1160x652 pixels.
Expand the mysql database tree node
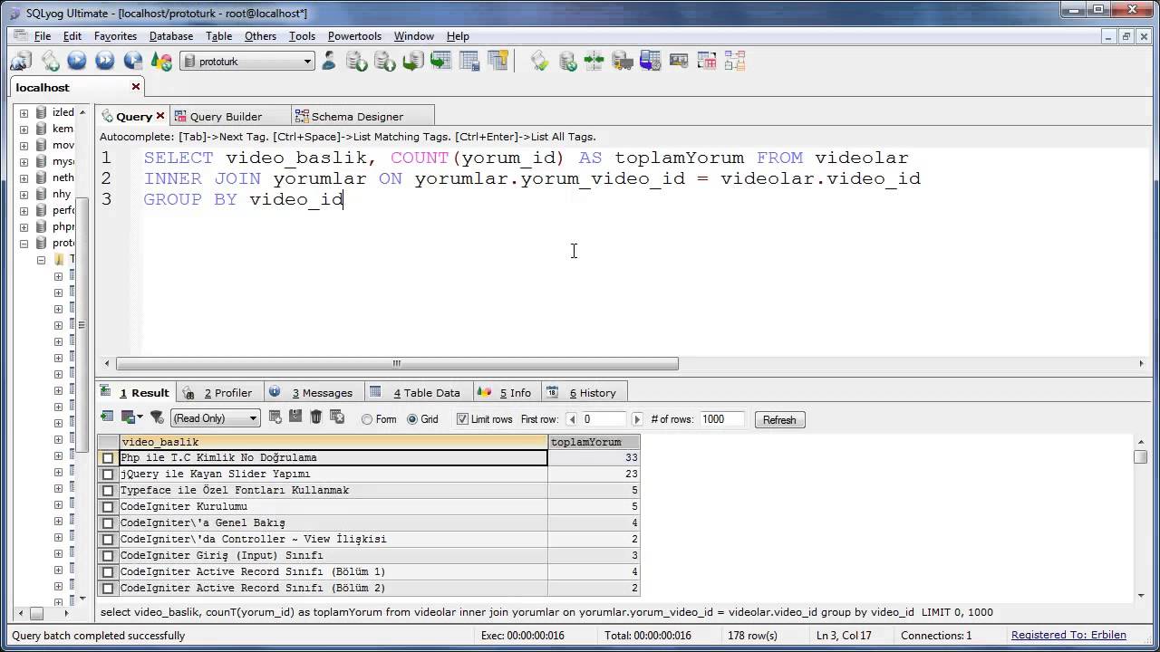point(24,162)
